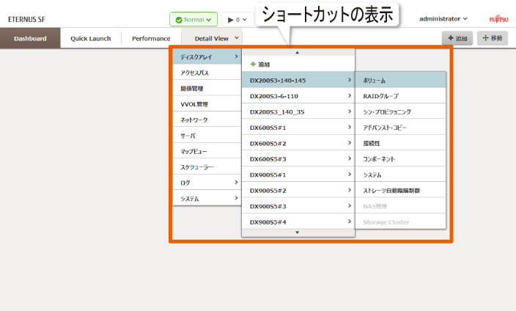This screenshot has height=311, width=516.
Task: Expand device DX200S3_140_35
Action: click(298, 111)
